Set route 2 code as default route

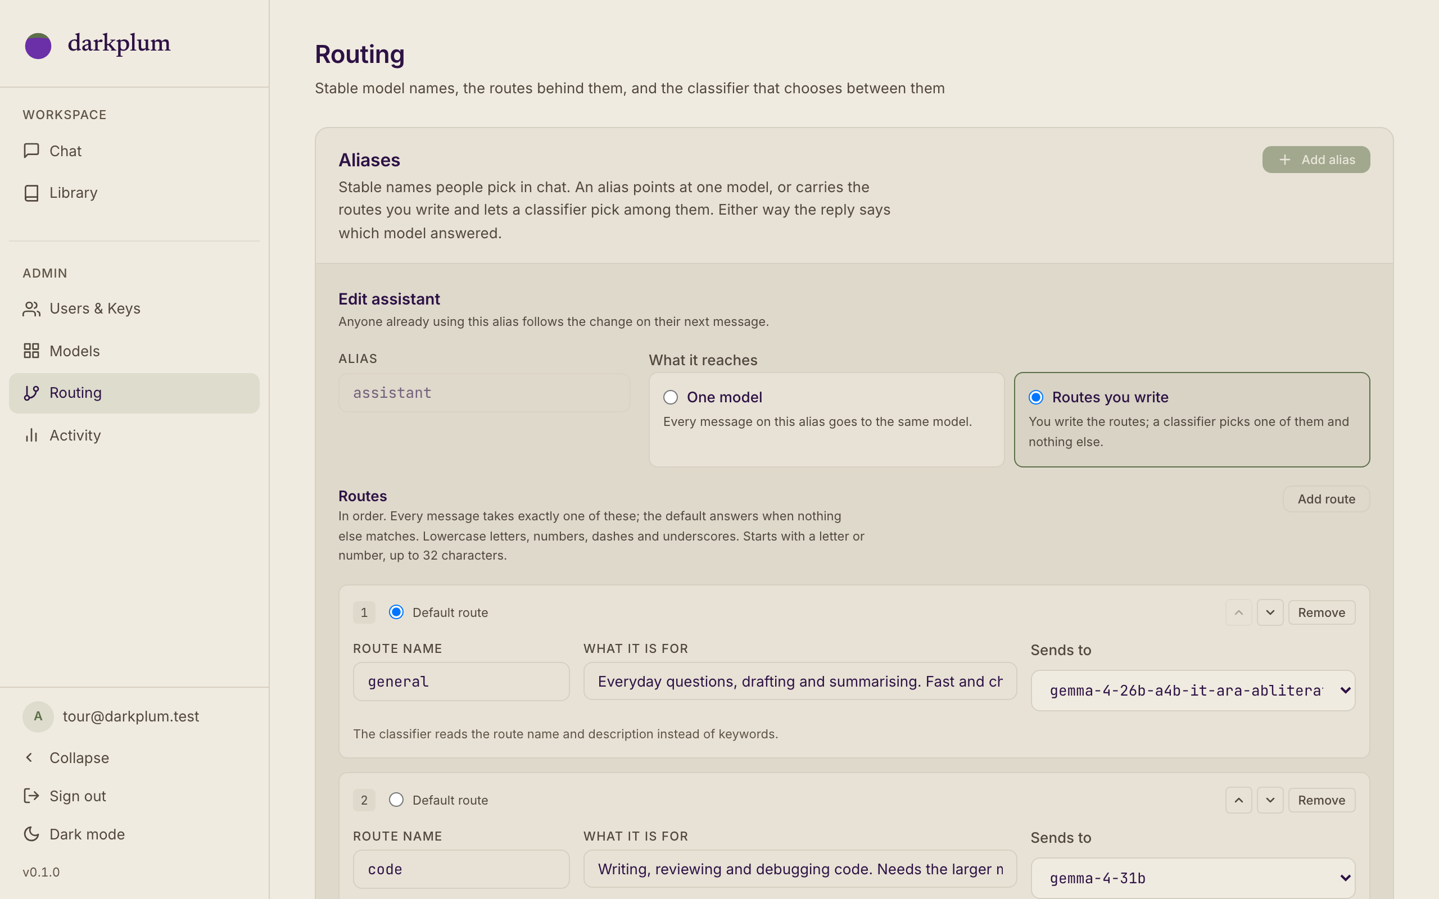coord(396,800)
